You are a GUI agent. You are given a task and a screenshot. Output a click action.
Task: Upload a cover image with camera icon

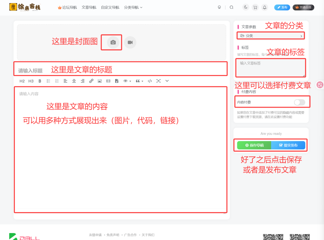click(113, 42)
